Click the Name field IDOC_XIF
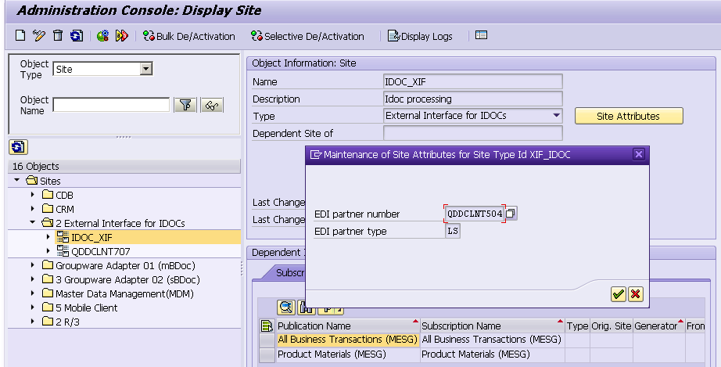This screenshot has height=367, width=721. pos(472,82)
